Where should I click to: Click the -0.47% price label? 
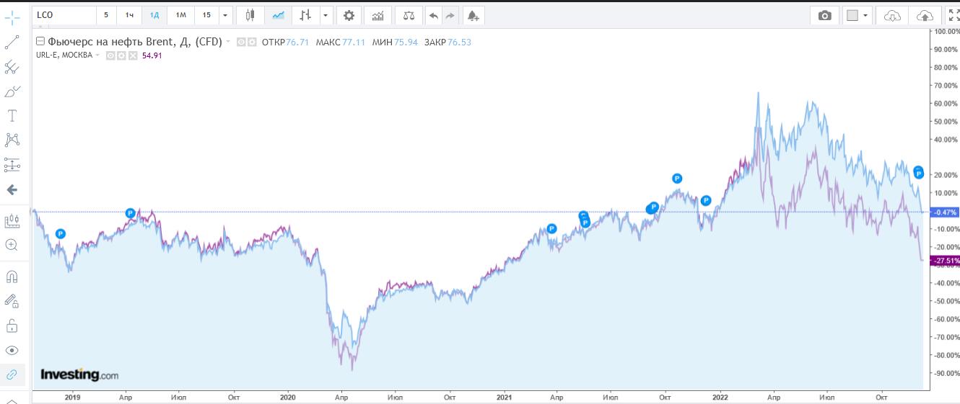tap(945, 212)
